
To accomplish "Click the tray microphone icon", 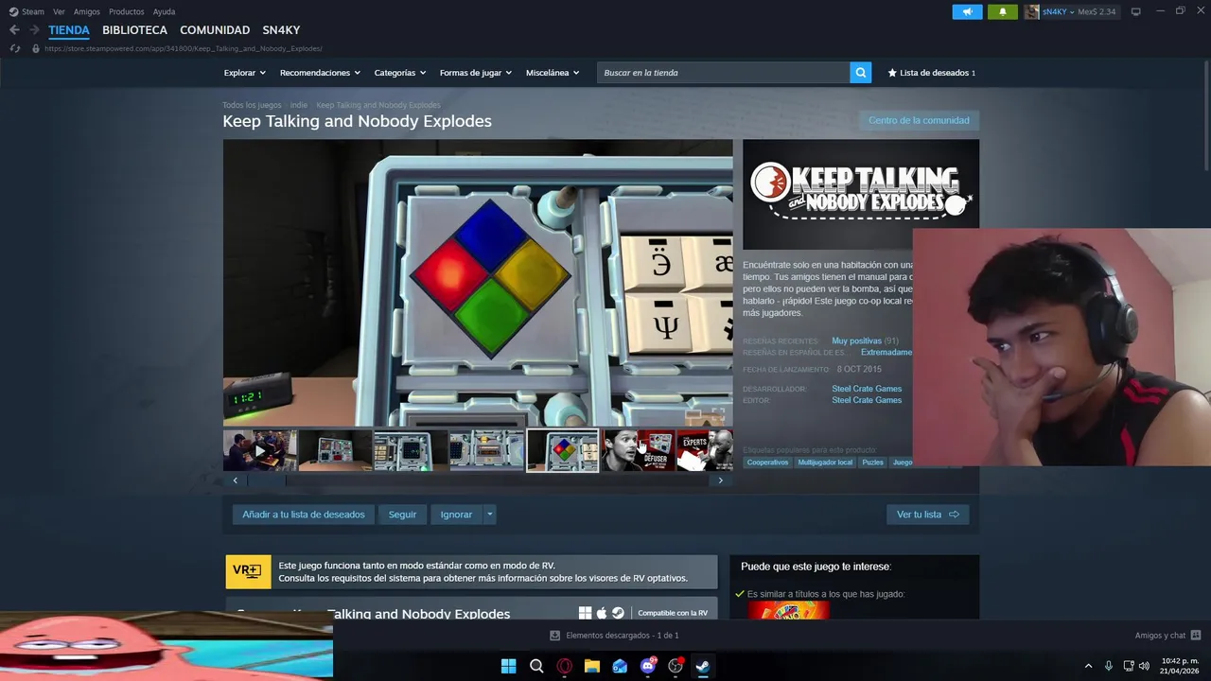I will [1109, 666].
